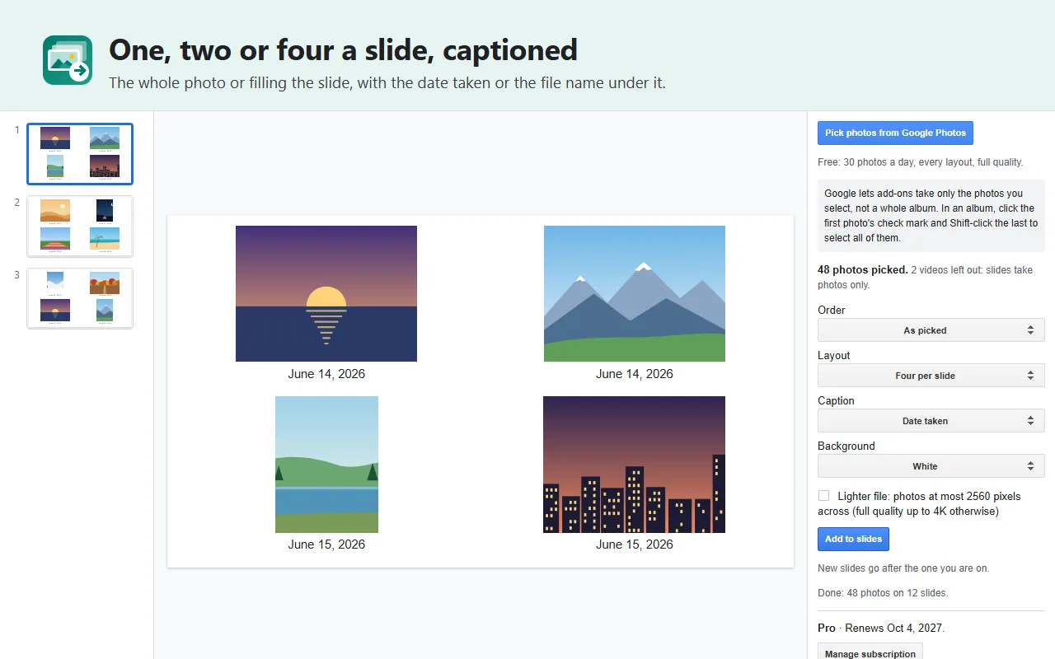1055x659 pixels.
Task: Select slide 1 thumbnail in the filmstrip
Action: pyautogui.click(x=80, y=154)
